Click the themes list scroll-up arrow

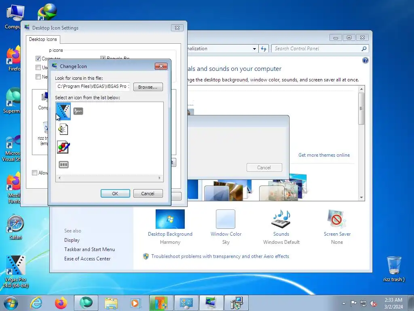pos(361,89)
